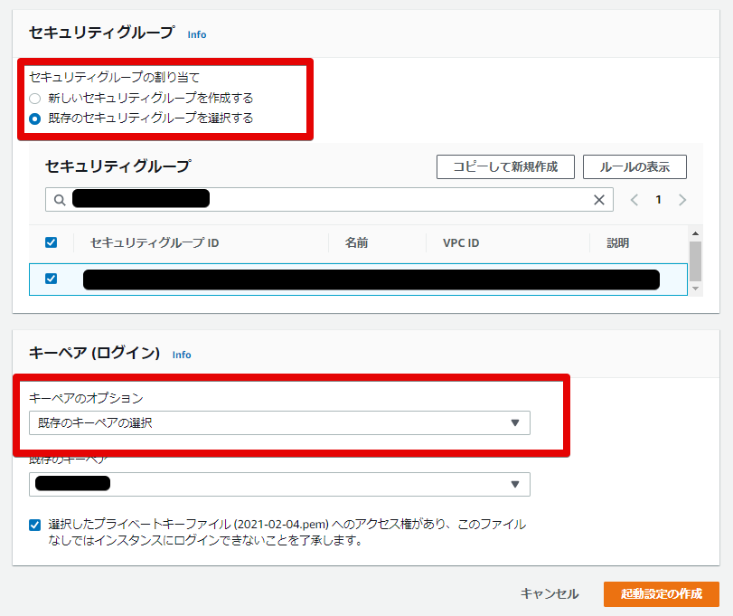
Task: Toggle the select-all checkbox in table header
Action: point(52,242)
